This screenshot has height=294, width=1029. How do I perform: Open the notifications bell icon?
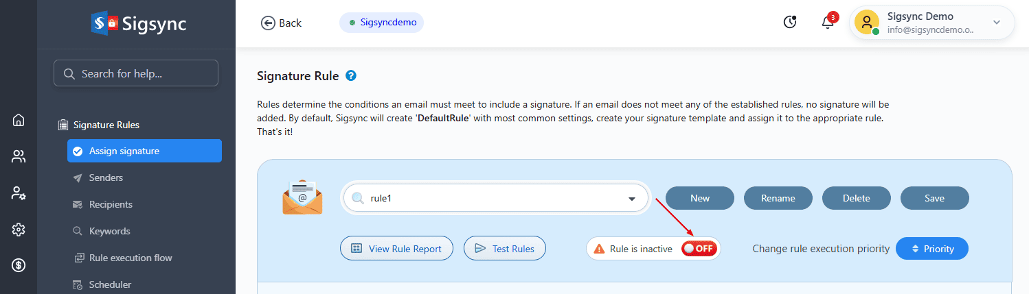pos(828,23)
